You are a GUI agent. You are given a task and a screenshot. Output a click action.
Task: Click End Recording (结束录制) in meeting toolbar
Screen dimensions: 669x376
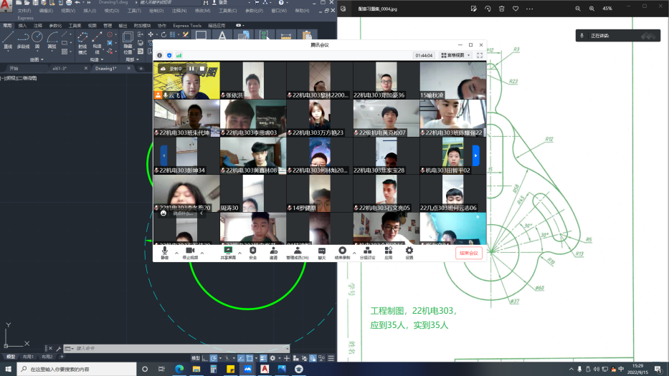342,253
